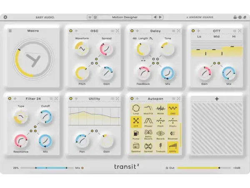This screenshot has width=250, height=188.
Task: Open the OTT module title dropdown
Action: (217, 31)
